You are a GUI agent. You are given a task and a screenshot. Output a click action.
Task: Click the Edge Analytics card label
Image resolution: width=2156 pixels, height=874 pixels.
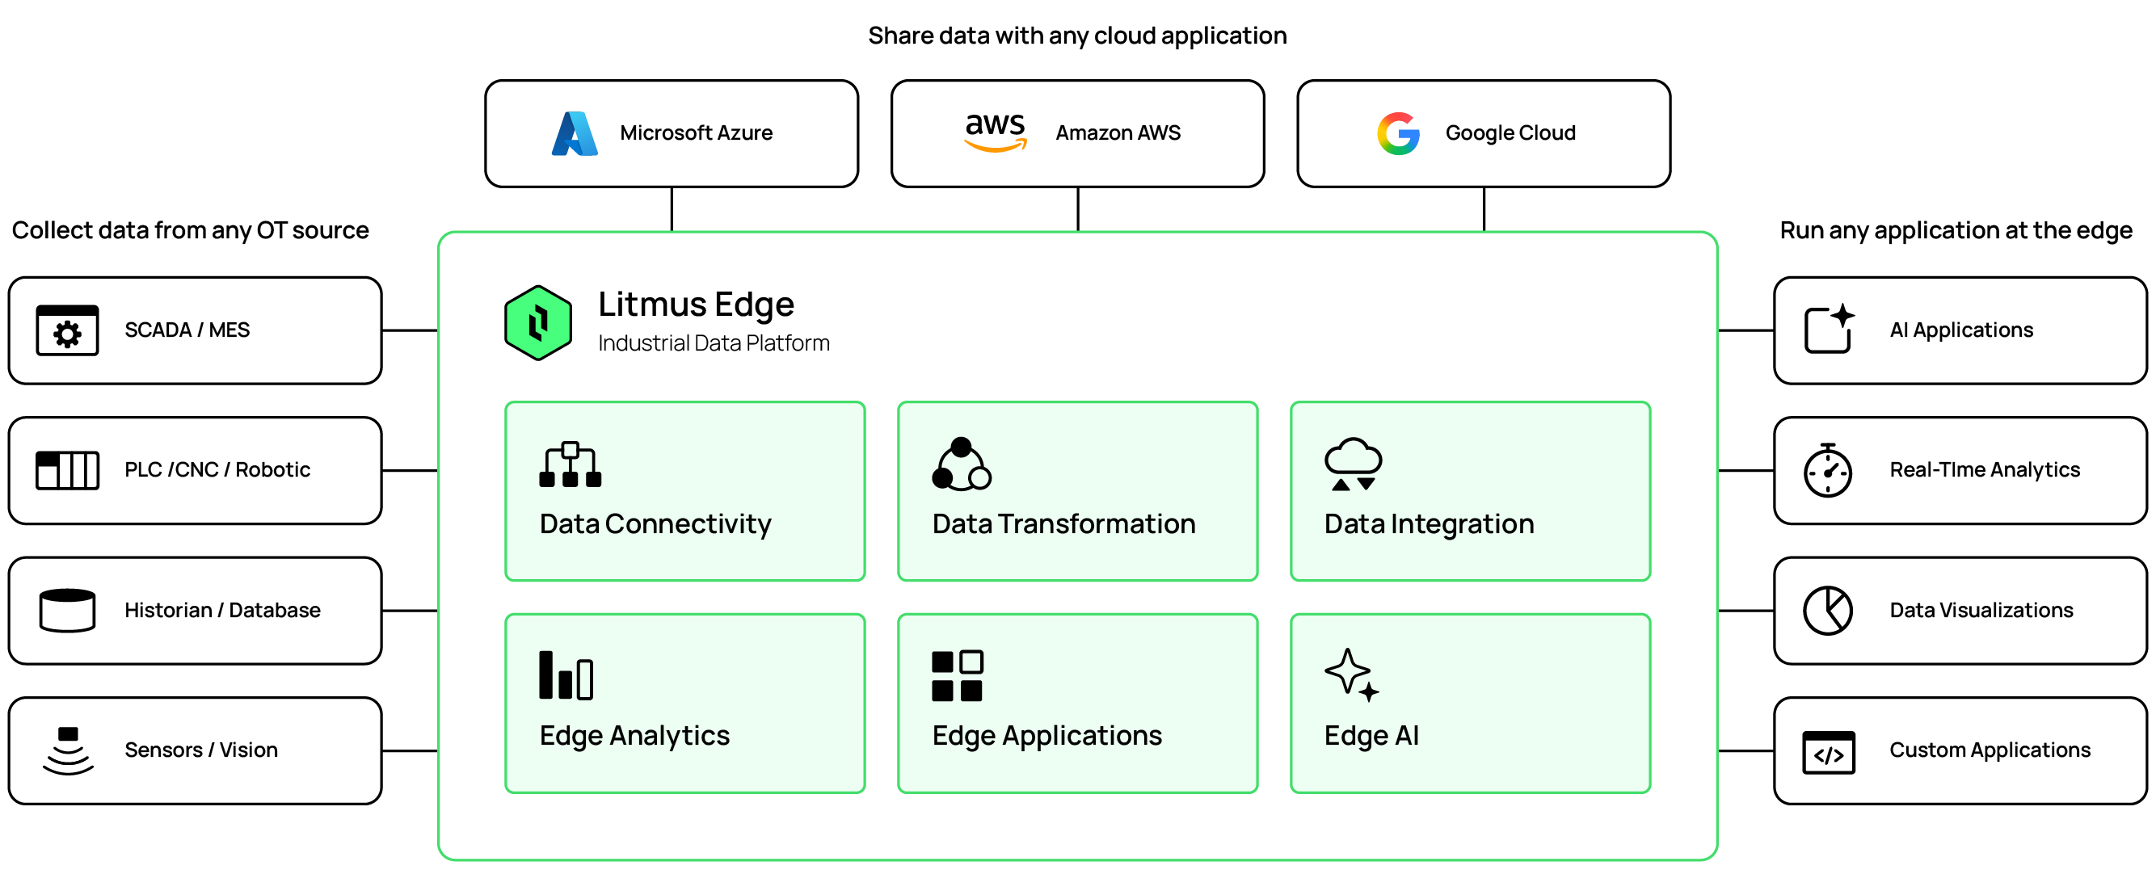coord(634,735)
